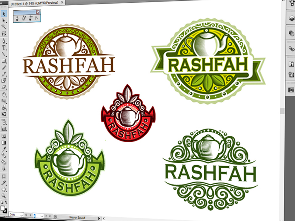
Task: Choose the Live Paint Bucket tool
Action: click(4, 162)
